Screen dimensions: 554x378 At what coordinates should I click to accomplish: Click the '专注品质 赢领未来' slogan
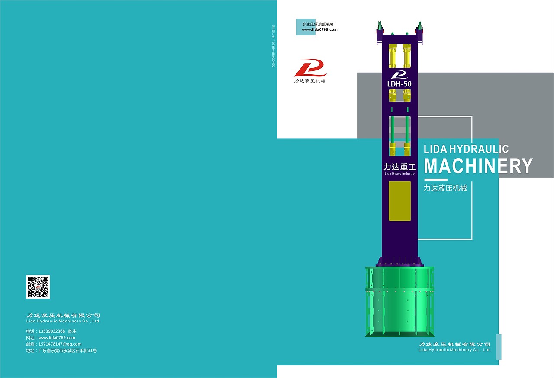[x=318, y=24]
